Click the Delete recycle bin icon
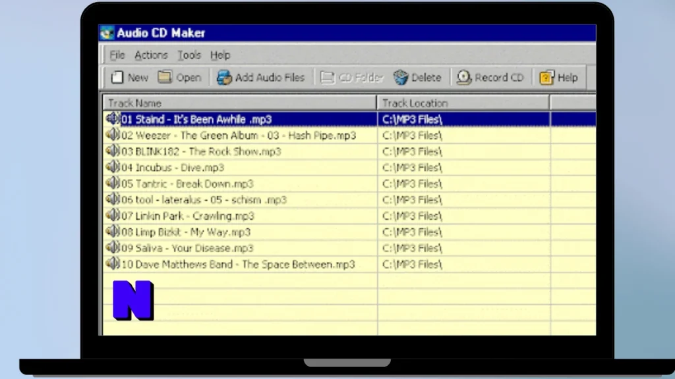The image size is (675, 379). (x=400, y=78)
